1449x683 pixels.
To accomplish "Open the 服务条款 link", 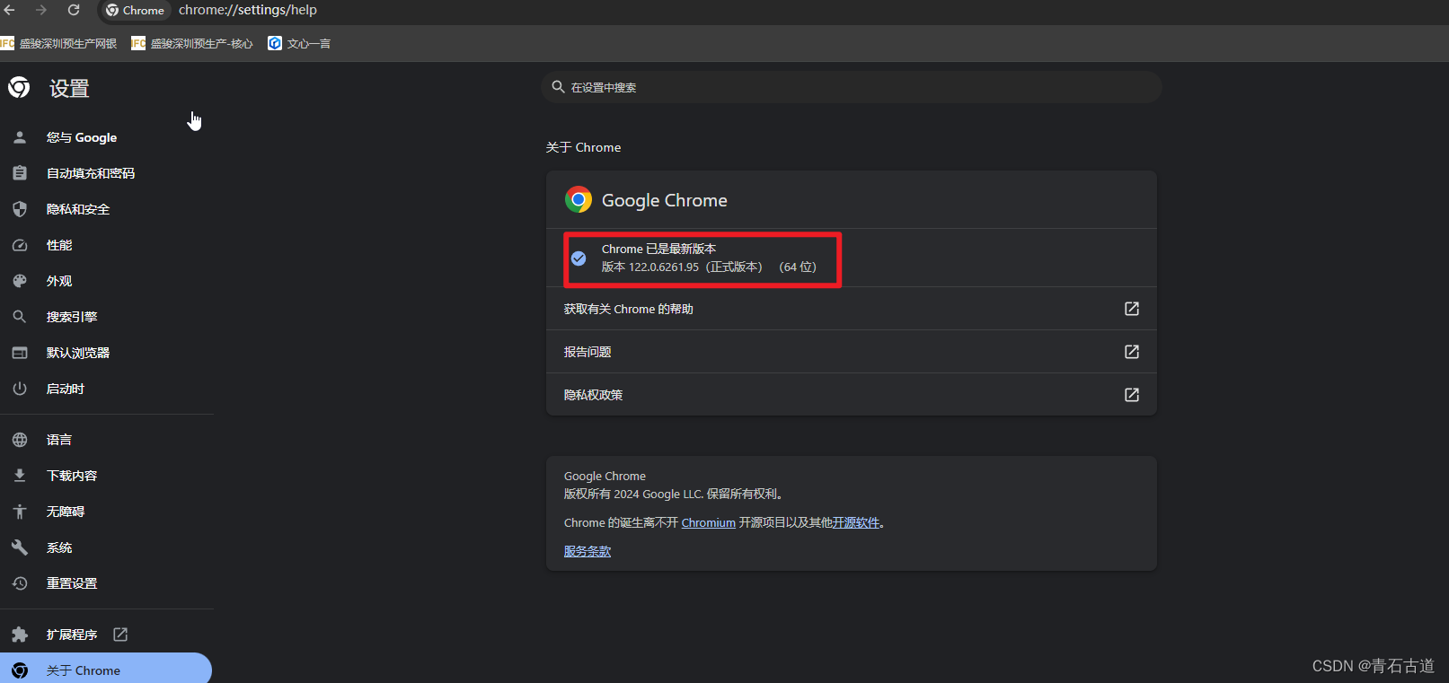I will (x=588, y=551).
